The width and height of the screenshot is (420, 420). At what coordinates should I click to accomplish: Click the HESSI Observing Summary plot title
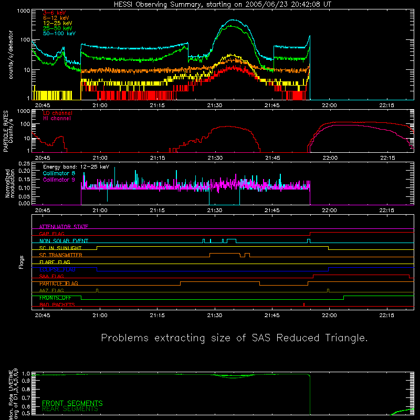tap(222, 5)
